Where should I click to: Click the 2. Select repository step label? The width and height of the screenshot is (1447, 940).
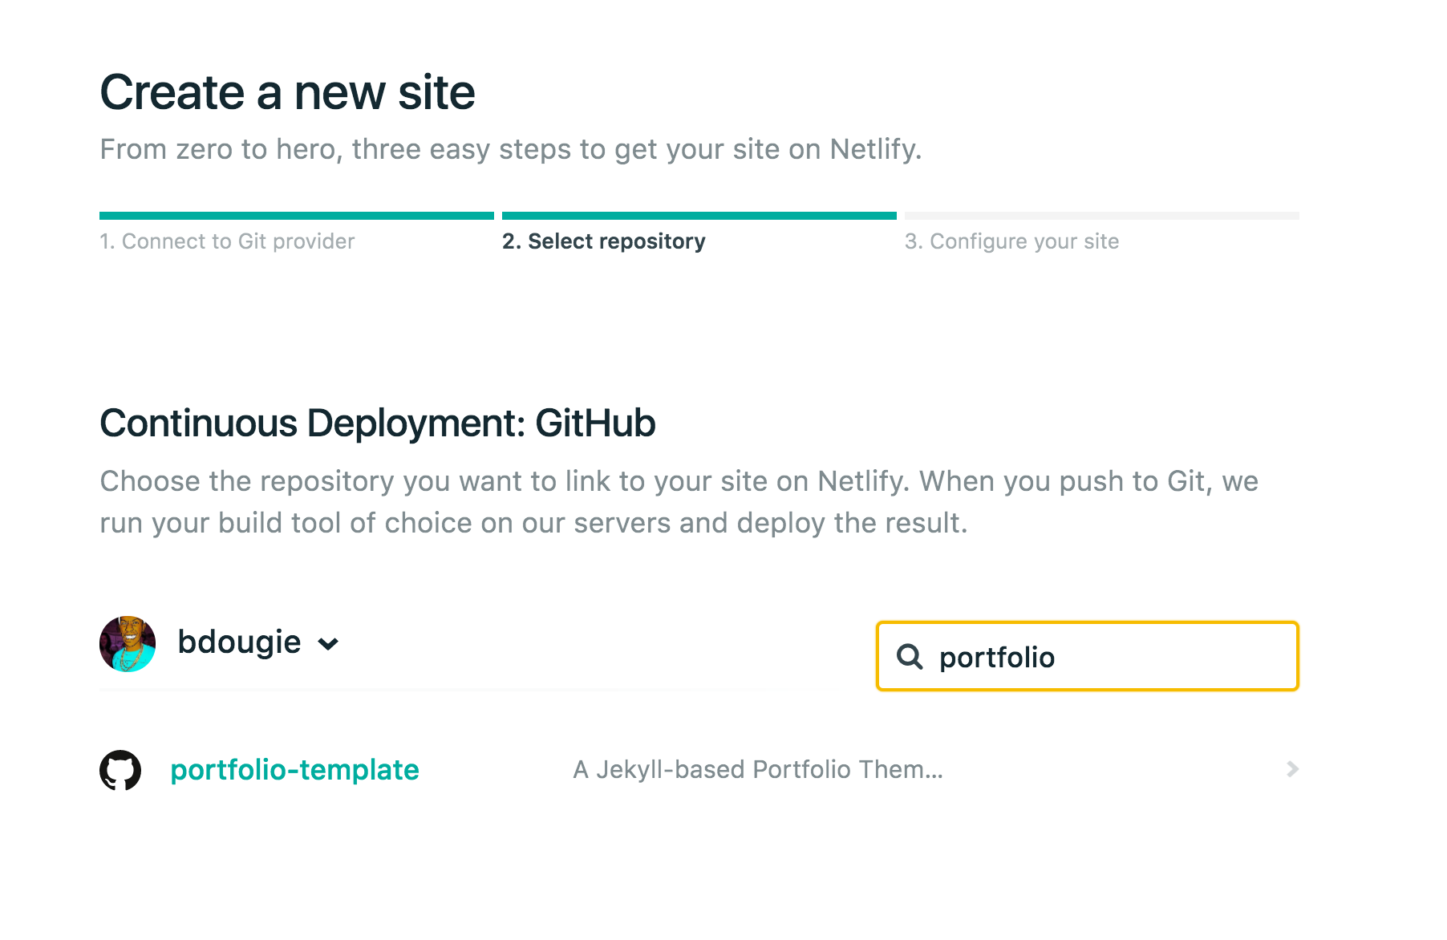(x=603, y=241)
